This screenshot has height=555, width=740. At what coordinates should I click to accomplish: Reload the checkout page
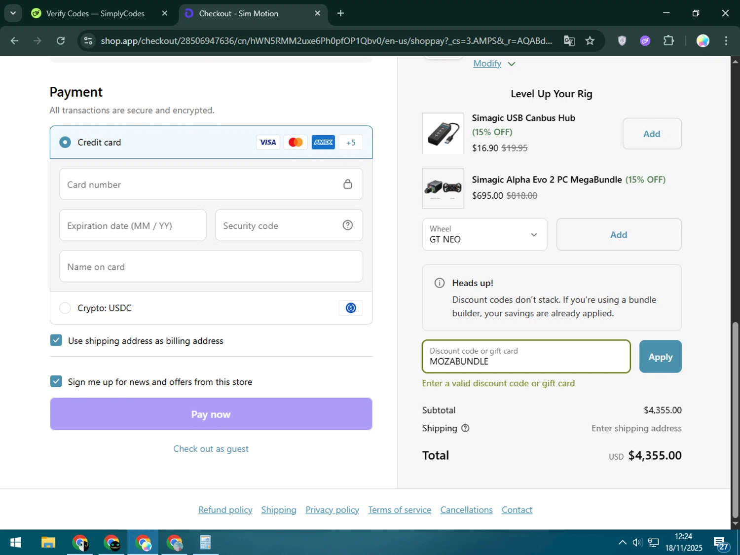point(61,40)
